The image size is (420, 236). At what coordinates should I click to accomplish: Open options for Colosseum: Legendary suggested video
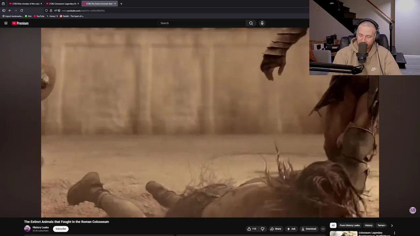tap(394, 233)
